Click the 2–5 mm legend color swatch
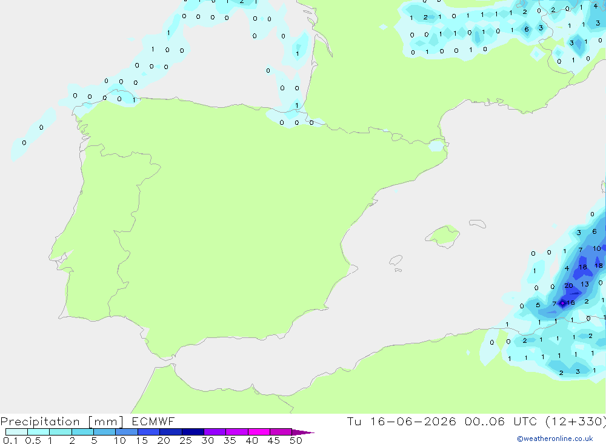 (82, 432)
